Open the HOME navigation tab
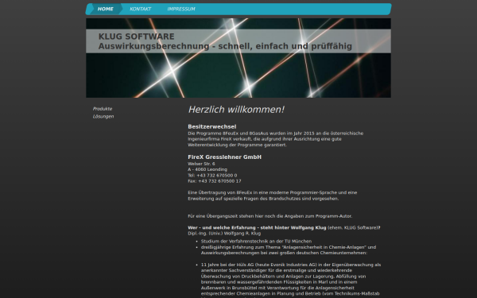 point(105,9)
